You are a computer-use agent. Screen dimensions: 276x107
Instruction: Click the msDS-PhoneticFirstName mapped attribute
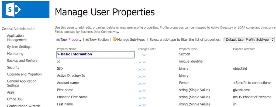(x=252, y=97)
